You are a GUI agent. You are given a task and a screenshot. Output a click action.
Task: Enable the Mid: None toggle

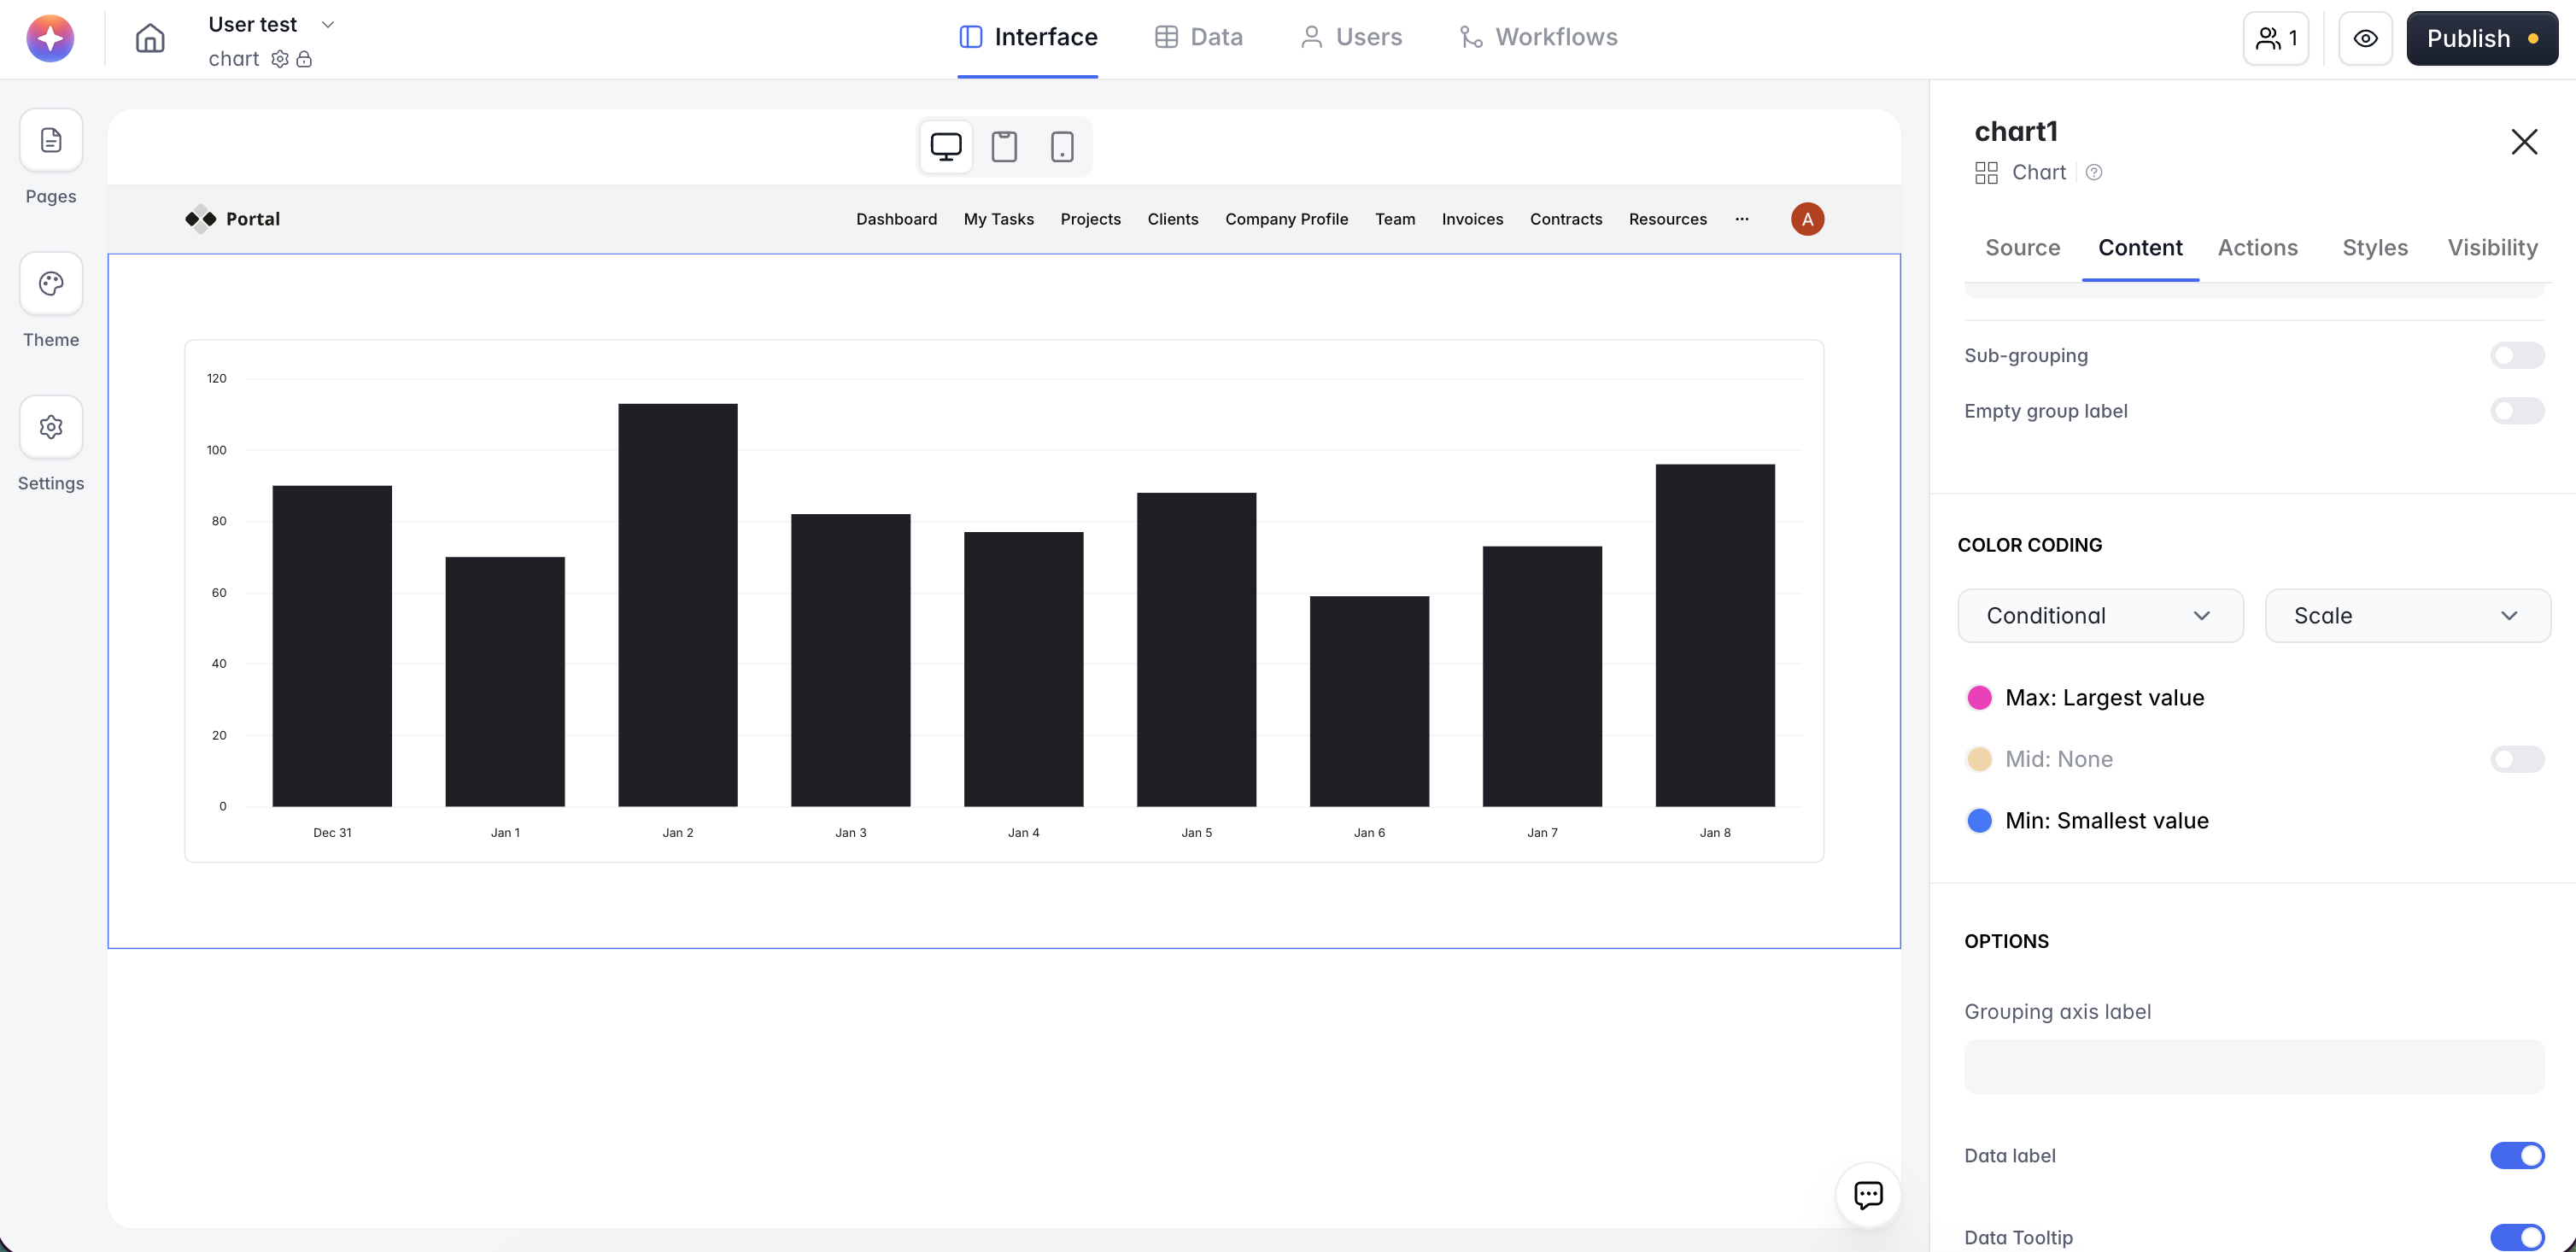2517,759
